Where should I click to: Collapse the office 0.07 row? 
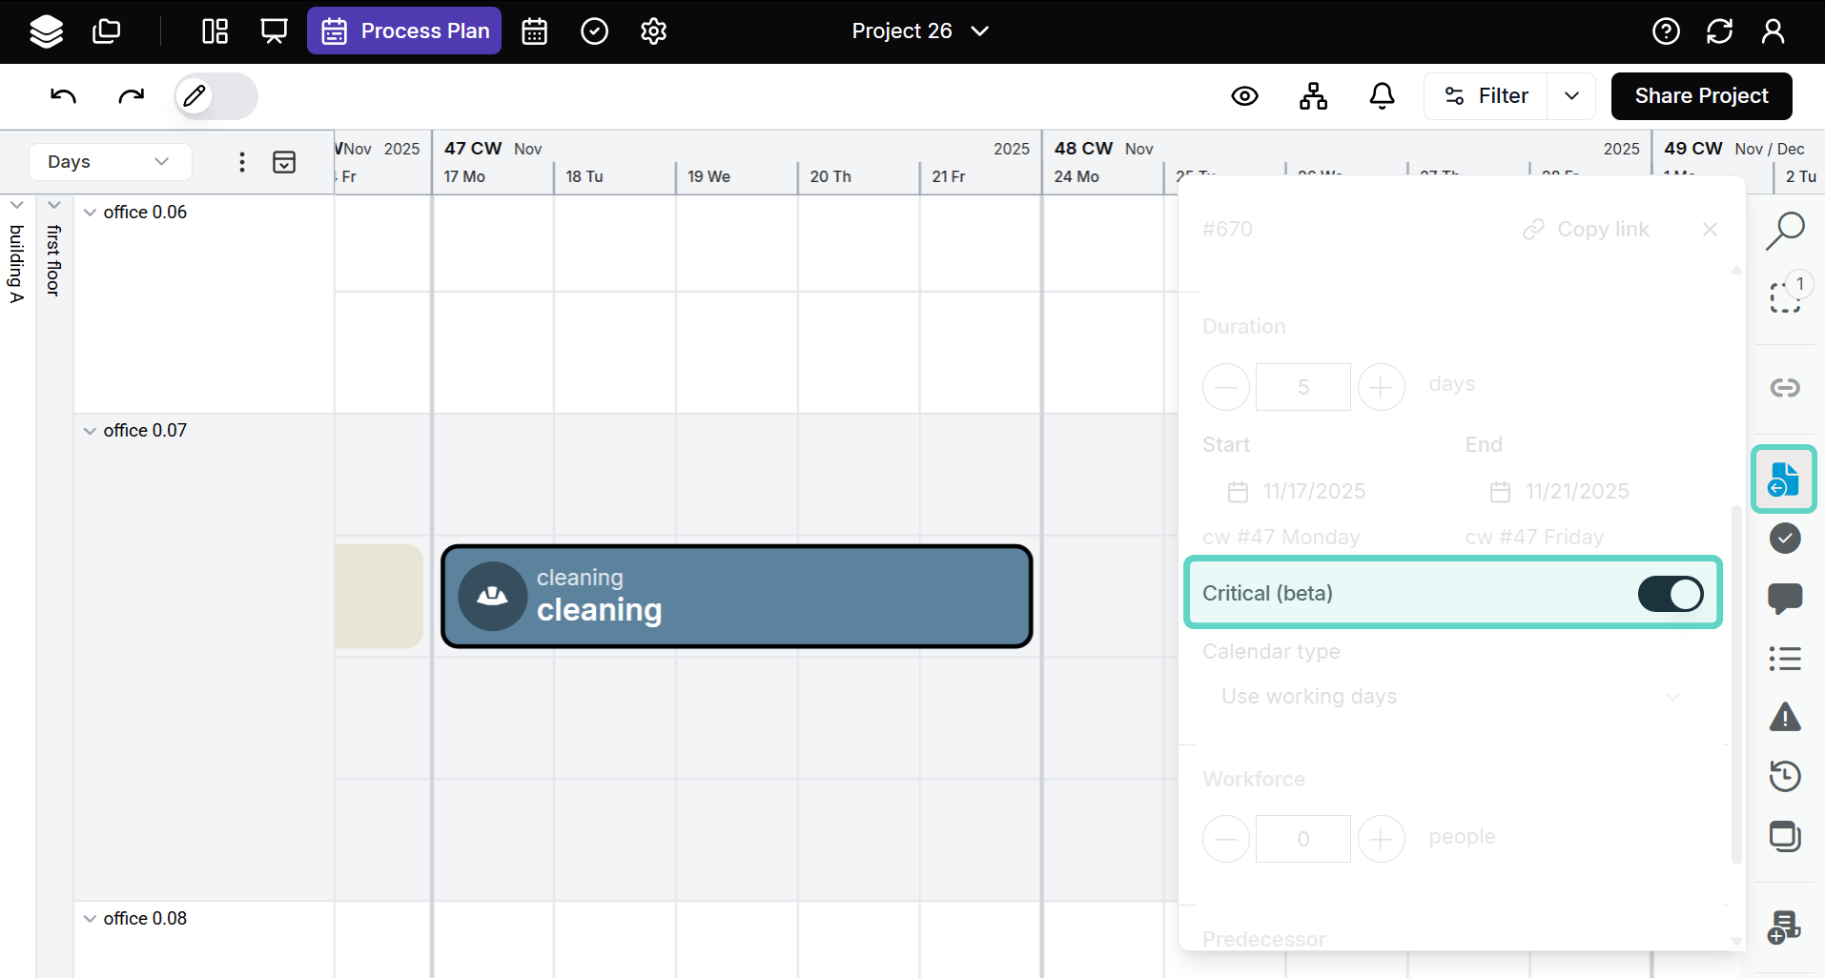click(90, 431)
